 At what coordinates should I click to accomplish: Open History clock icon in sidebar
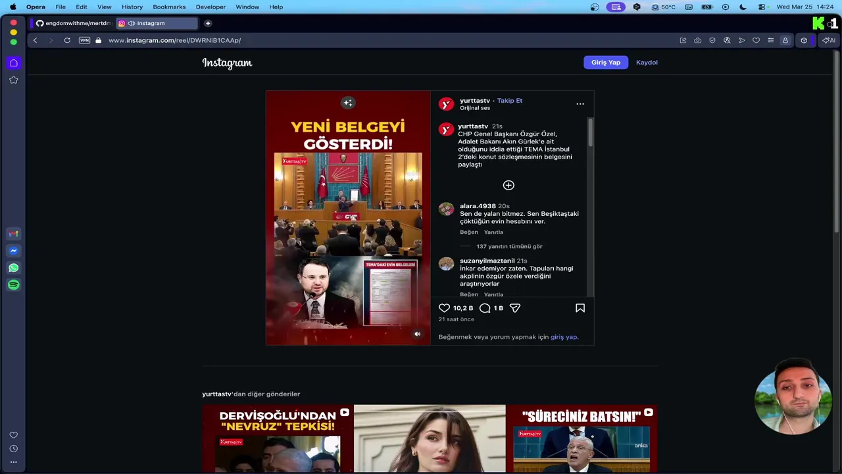(x=13, y=449)
